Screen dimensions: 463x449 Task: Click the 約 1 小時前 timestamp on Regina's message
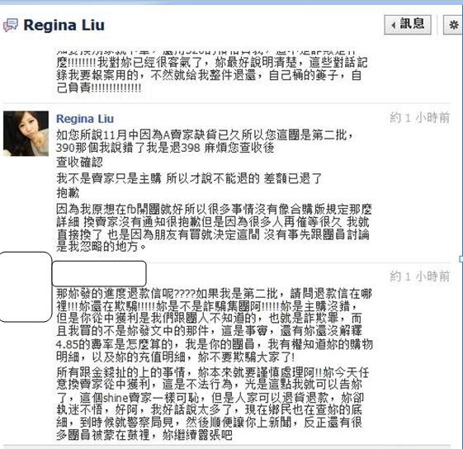tap(419, 117)
